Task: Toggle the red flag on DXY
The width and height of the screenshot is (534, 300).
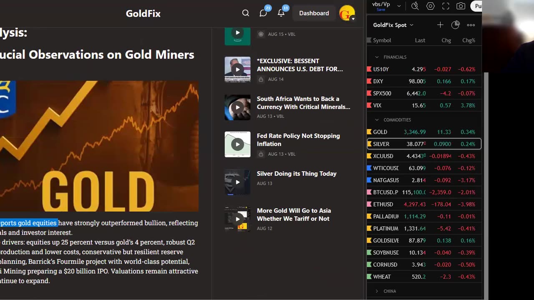Action: coord(369,81)
